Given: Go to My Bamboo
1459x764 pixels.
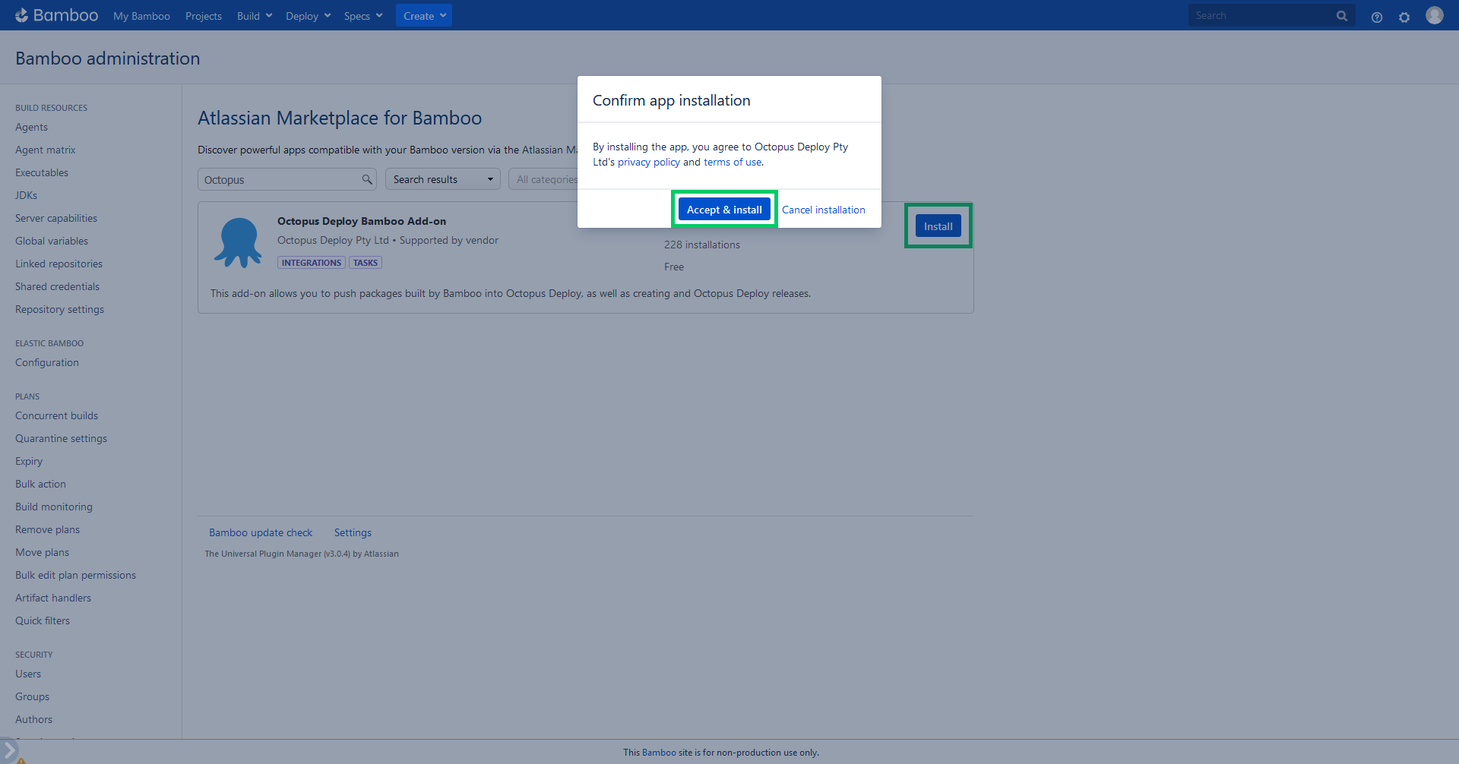Looking at the screenshot, I should (141, 16).
